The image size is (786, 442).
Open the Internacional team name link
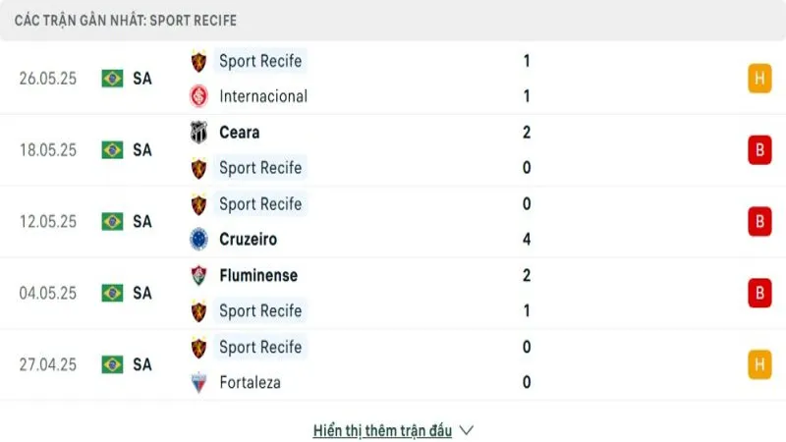pyautogui.click(x=263, y=96)
